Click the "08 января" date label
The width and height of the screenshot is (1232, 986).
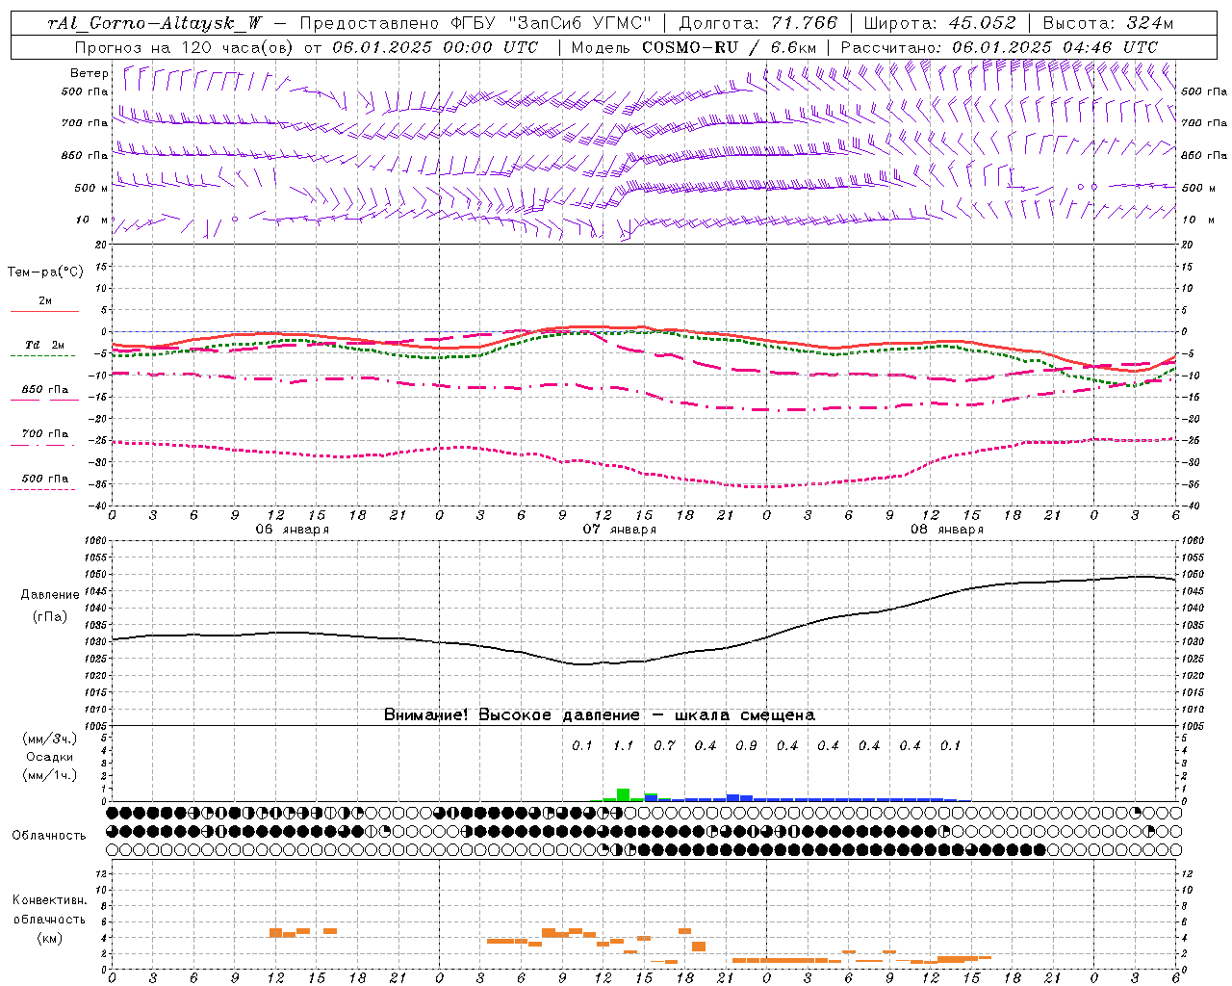(x=946, y=530)
